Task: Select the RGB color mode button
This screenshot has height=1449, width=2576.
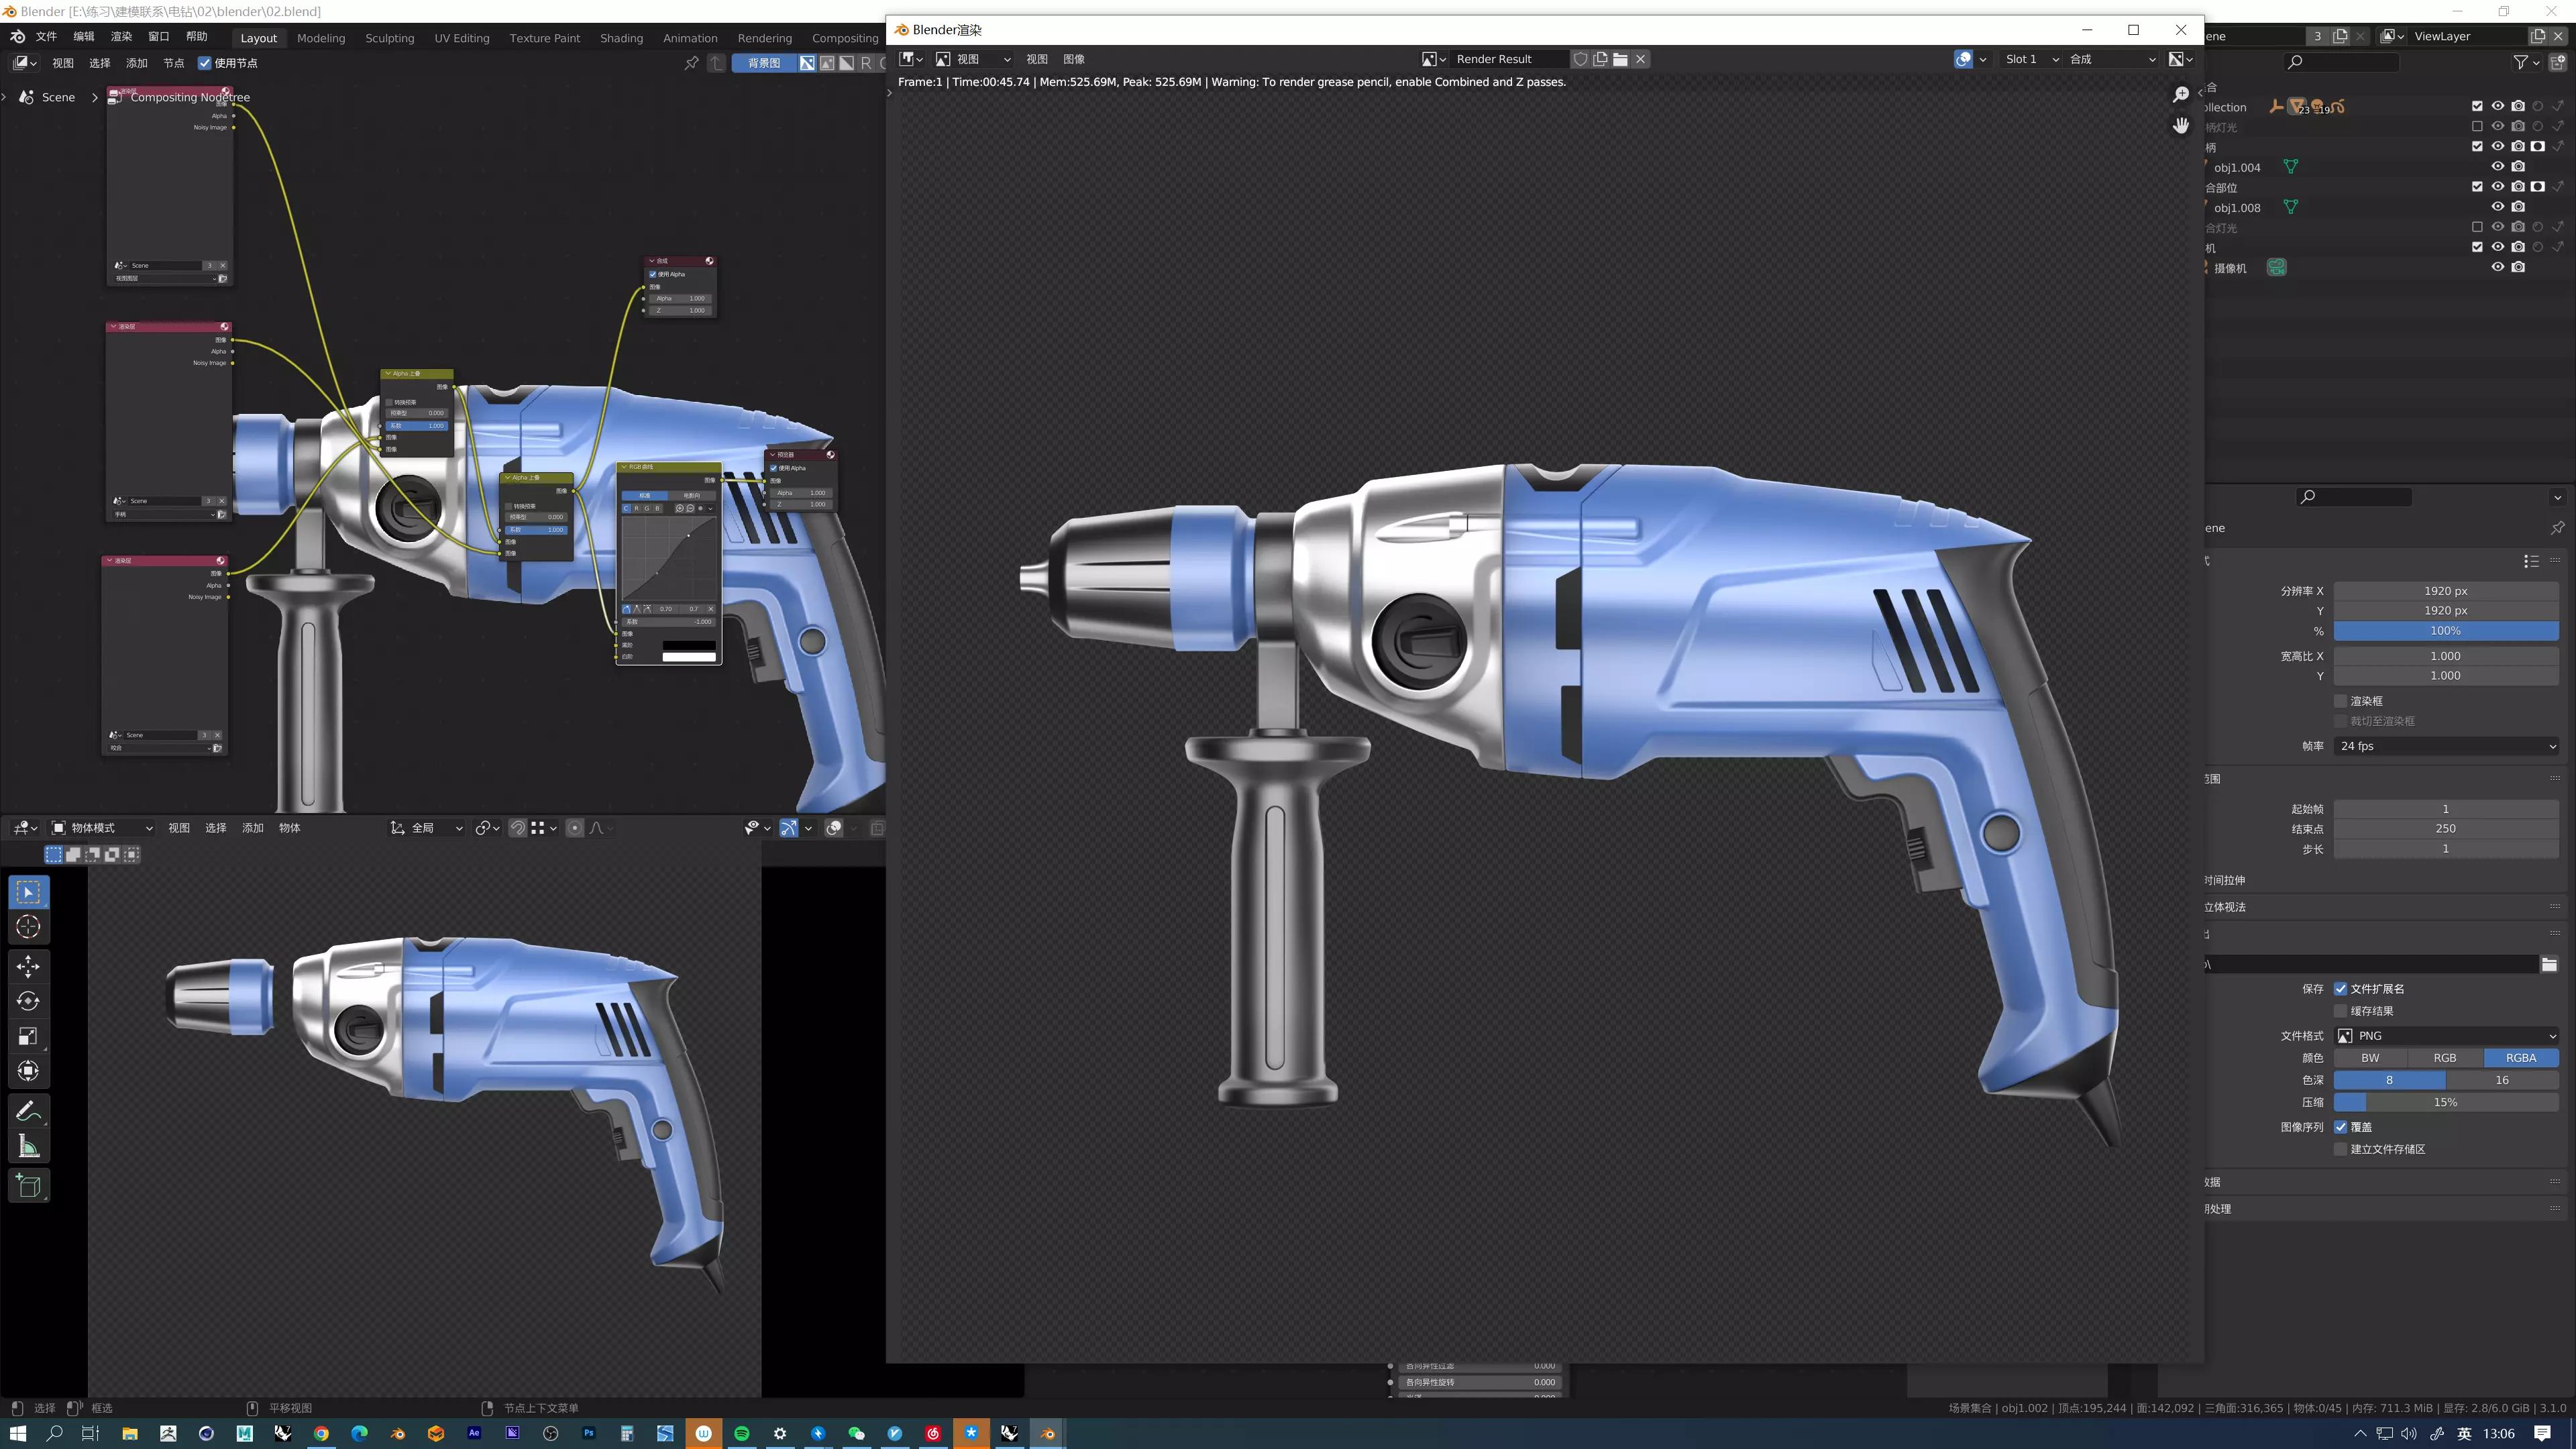Action: 2445,1058
